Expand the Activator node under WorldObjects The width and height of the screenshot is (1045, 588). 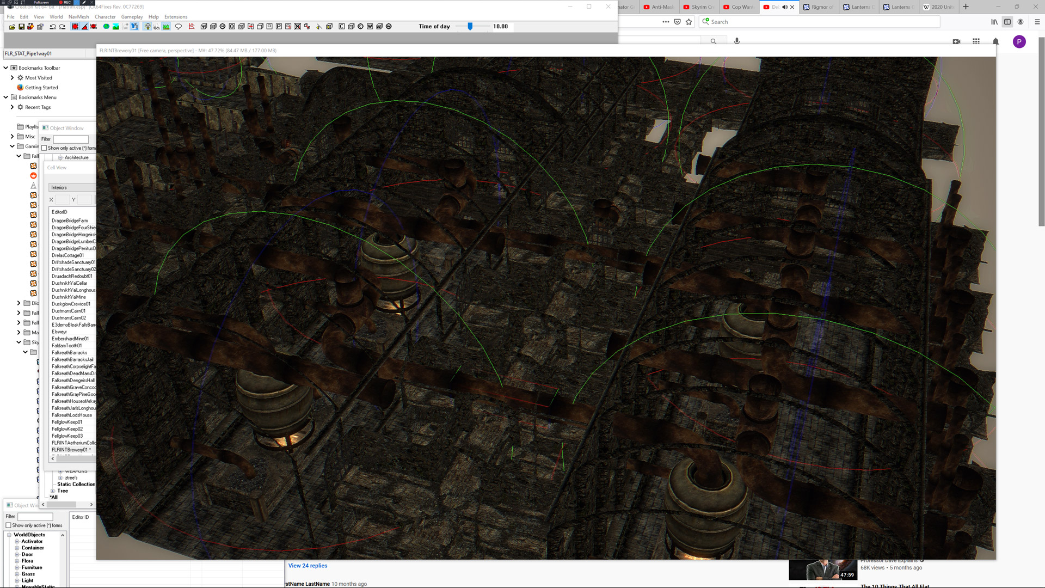pos(17,541)
